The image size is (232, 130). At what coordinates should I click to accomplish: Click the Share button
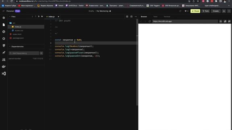pos(195,11)
